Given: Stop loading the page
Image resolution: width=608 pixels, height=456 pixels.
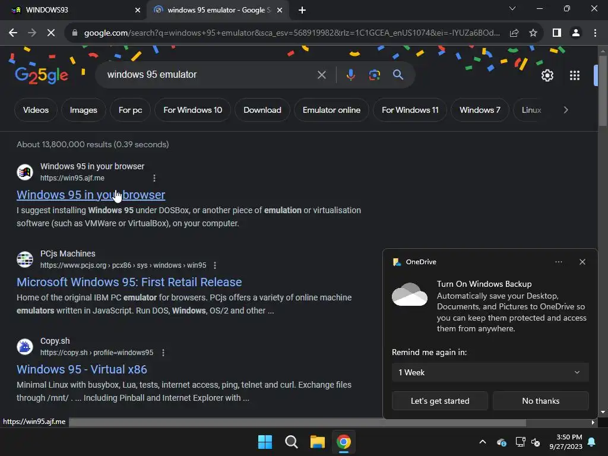Looking at the screenshot, I should (51, 33).
